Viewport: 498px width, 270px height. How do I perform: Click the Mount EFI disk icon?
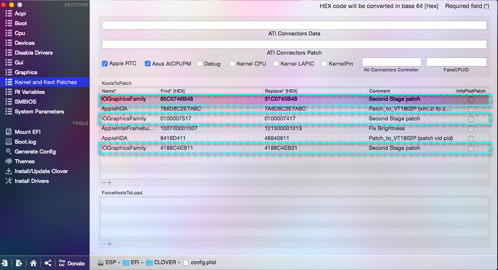[x=8, y=132]
